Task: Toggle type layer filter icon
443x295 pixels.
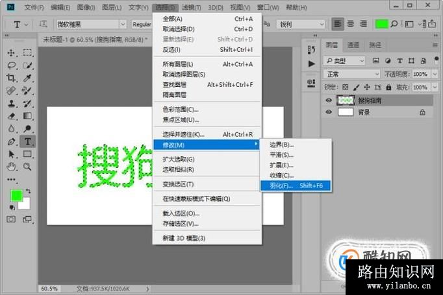Action: pos(399,61)
